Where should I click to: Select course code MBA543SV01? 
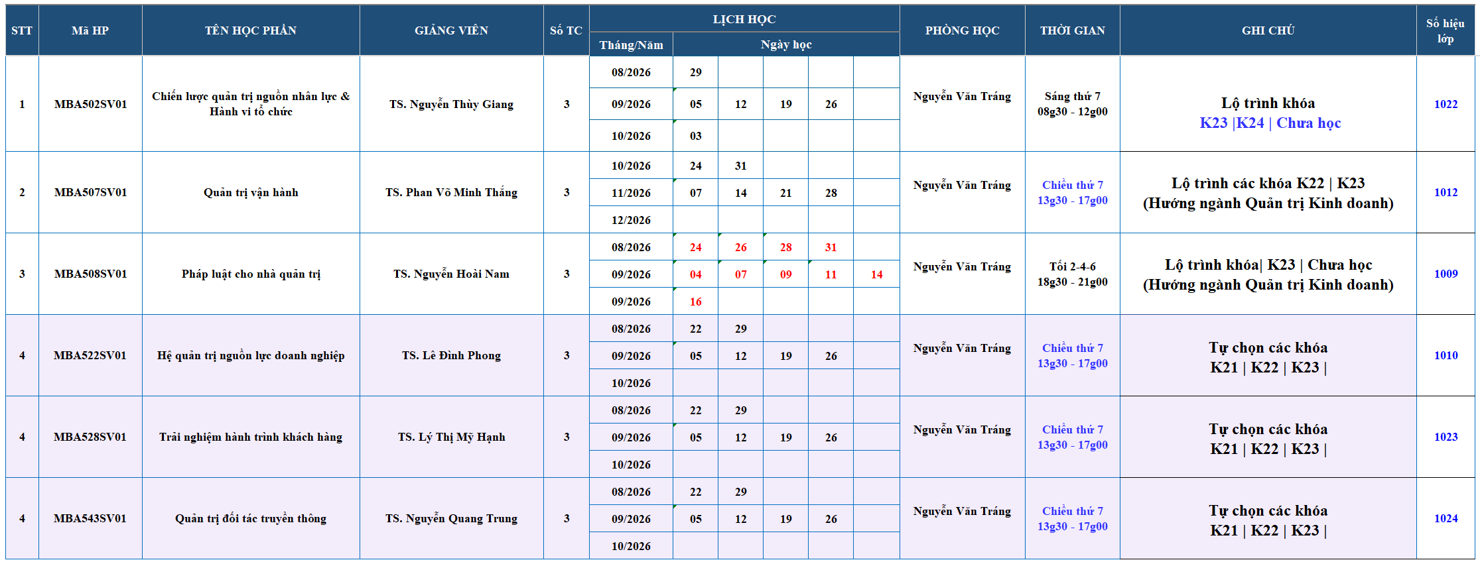(x=90, y=518)
